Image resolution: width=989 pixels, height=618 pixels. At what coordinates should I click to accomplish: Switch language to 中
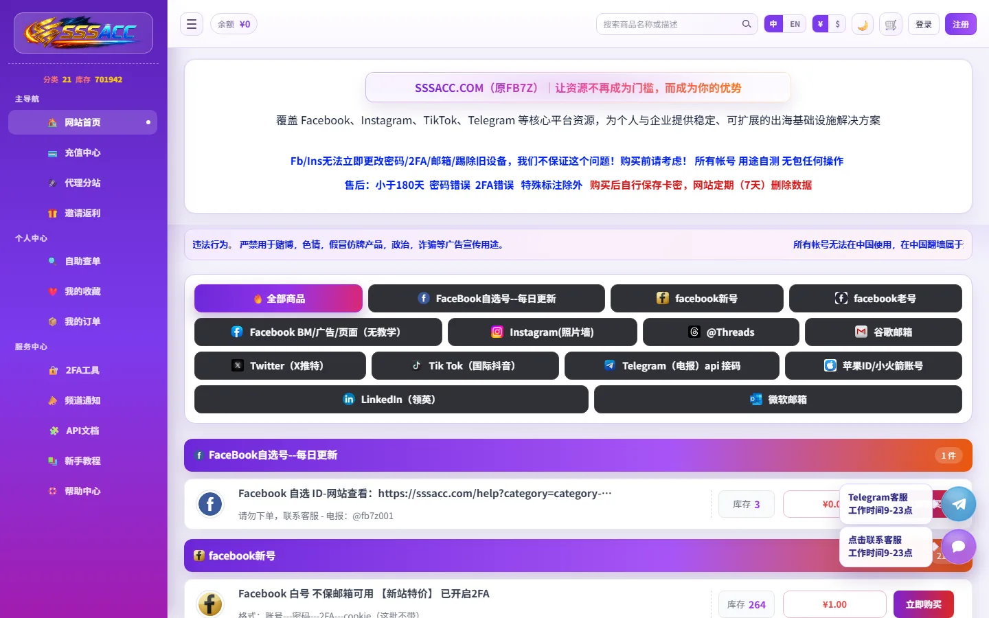(x=773, y=24)
